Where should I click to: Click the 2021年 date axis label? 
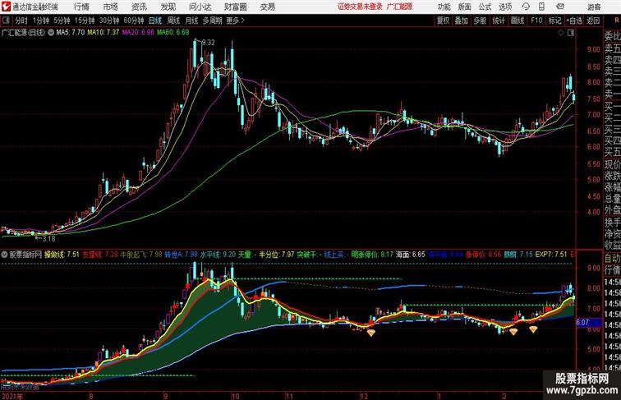12,396
